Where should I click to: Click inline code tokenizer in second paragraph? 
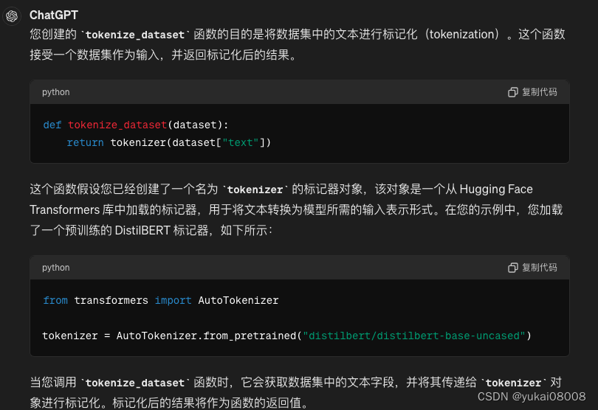[x=255, y=190]
